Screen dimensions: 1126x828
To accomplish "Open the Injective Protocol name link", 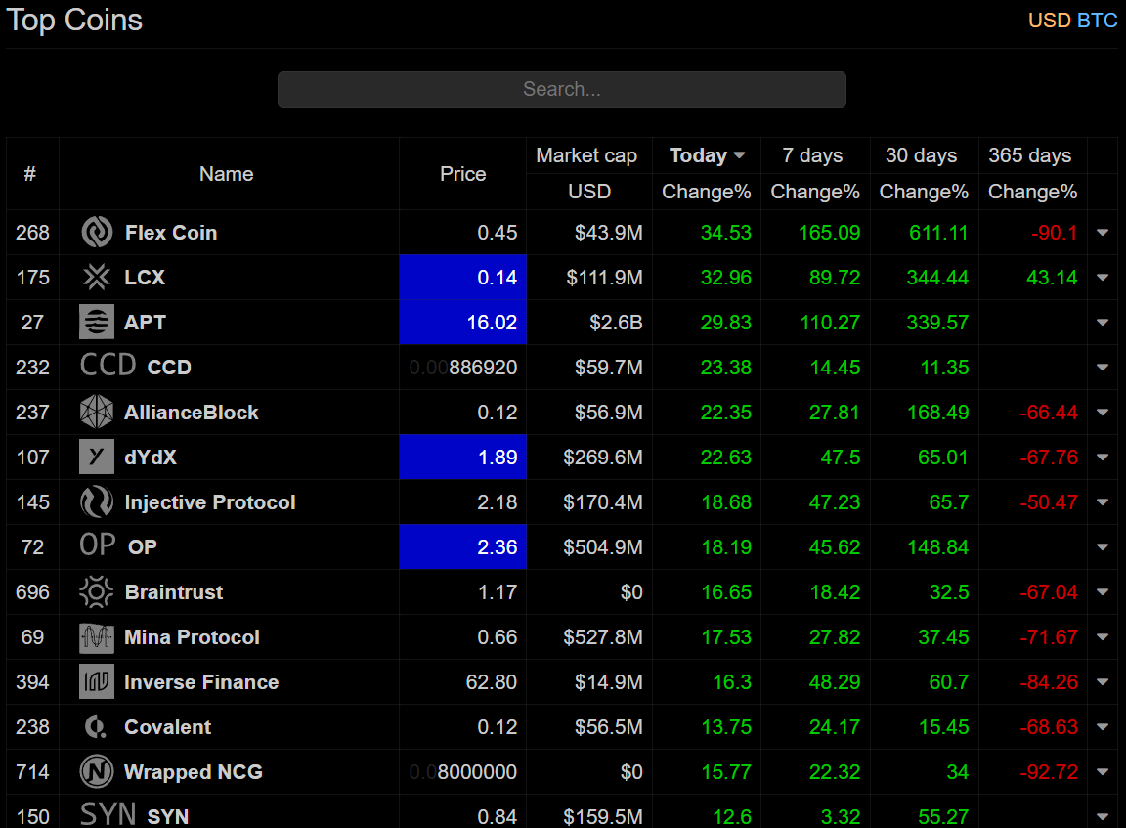I will [x=210, y=501].
